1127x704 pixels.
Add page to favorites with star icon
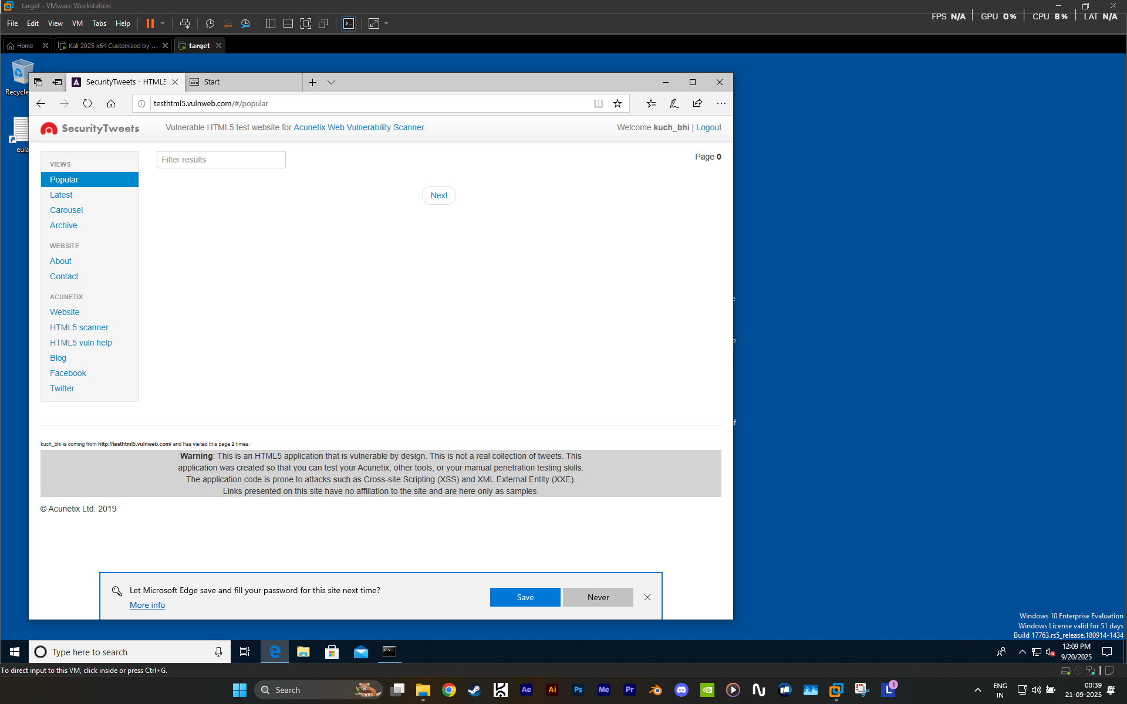coord(618,103)
